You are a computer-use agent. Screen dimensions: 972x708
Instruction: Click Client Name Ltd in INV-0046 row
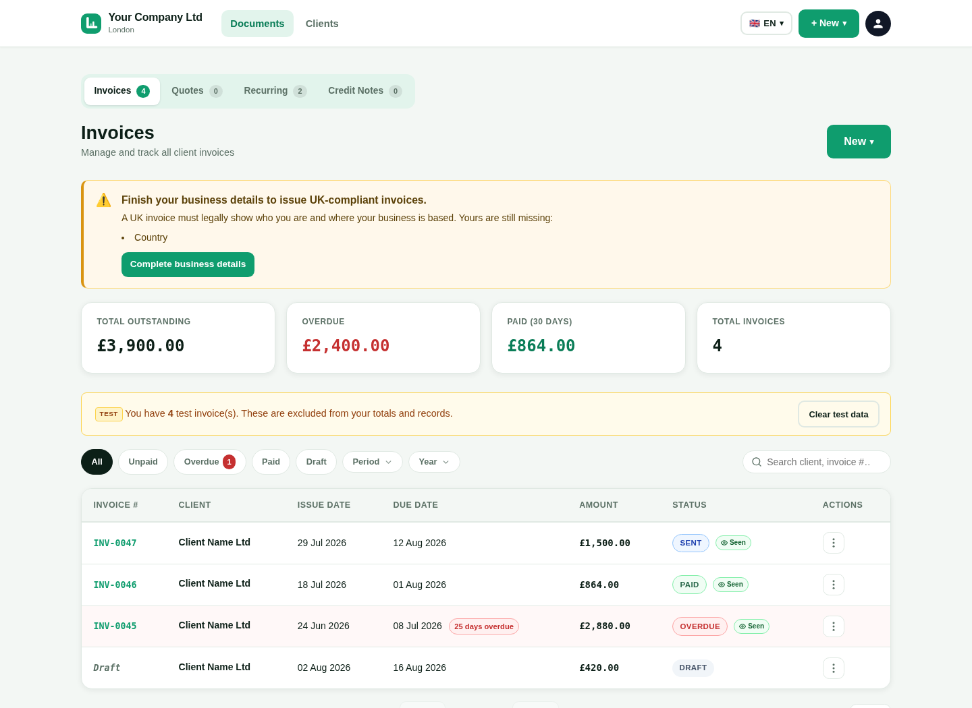point(215,584)
